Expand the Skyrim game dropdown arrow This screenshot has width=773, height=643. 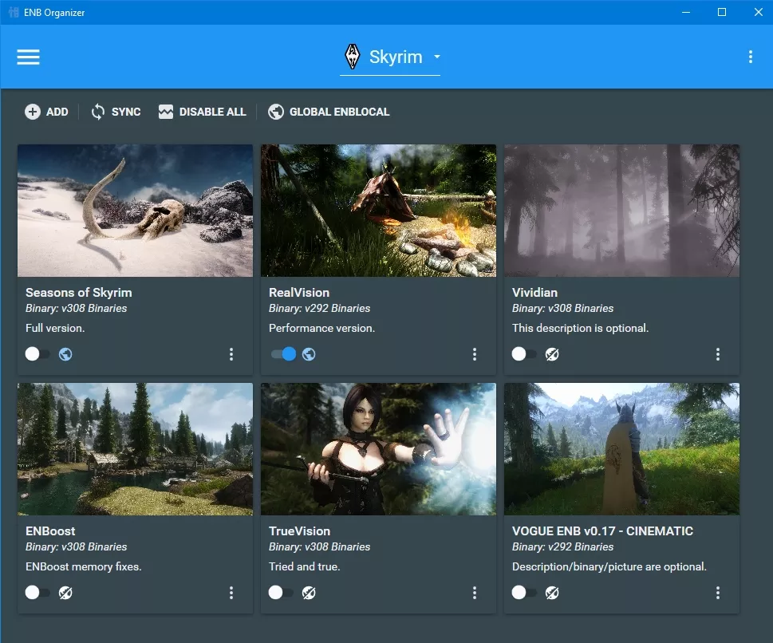pyautogui.click(x=437, y=57)
